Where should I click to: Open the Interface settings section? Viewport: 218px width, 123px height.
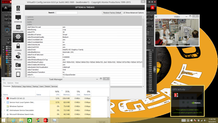[18, 19]
